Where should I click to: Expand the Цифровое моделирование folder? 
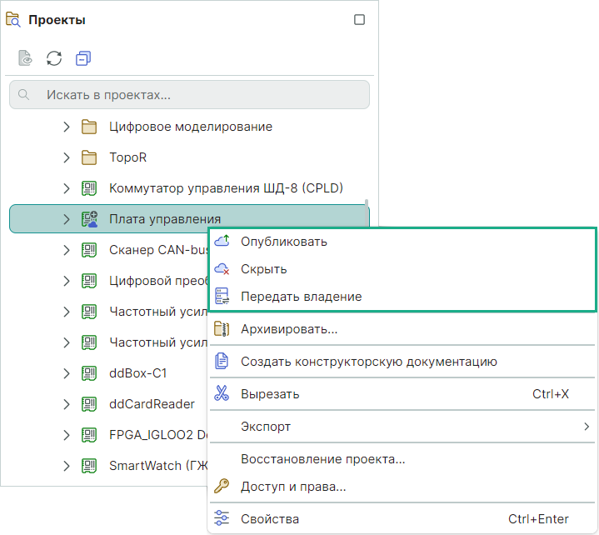pyautogui.click(x=67, y=127)
